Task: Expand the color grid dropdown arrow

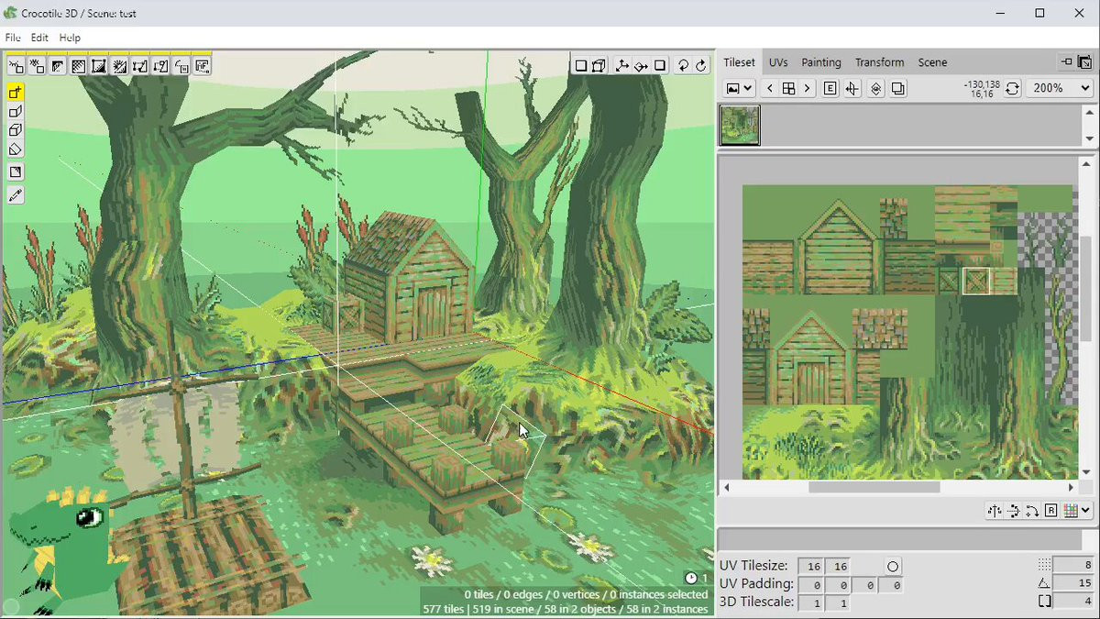Action: coord(1085,511)
